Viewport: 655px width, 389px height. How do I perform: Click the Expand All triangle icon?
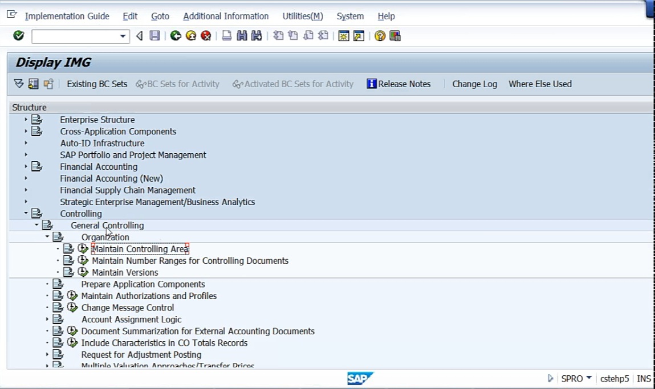coord(19,84)
